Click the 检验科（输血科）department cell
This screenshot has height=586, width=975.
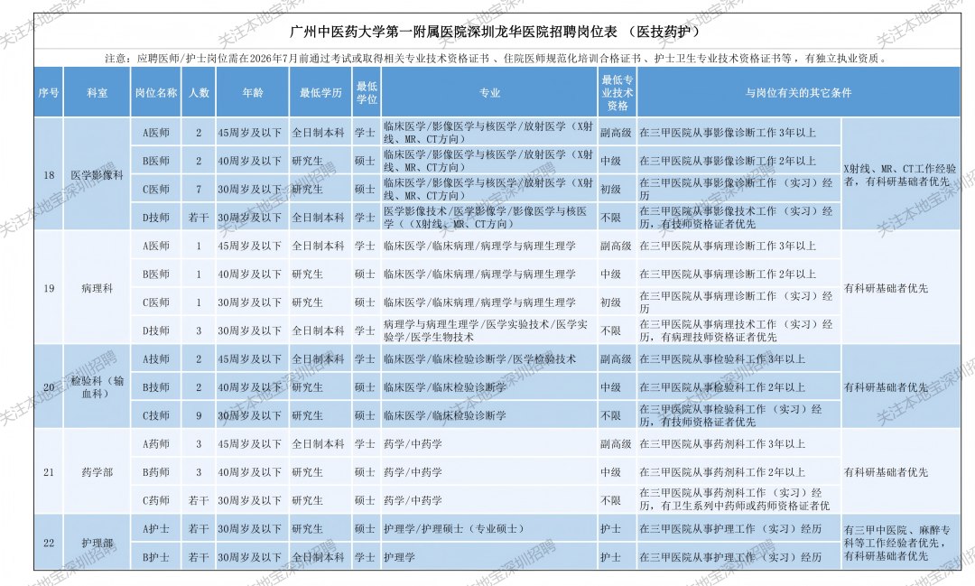(x=97, y=387)
